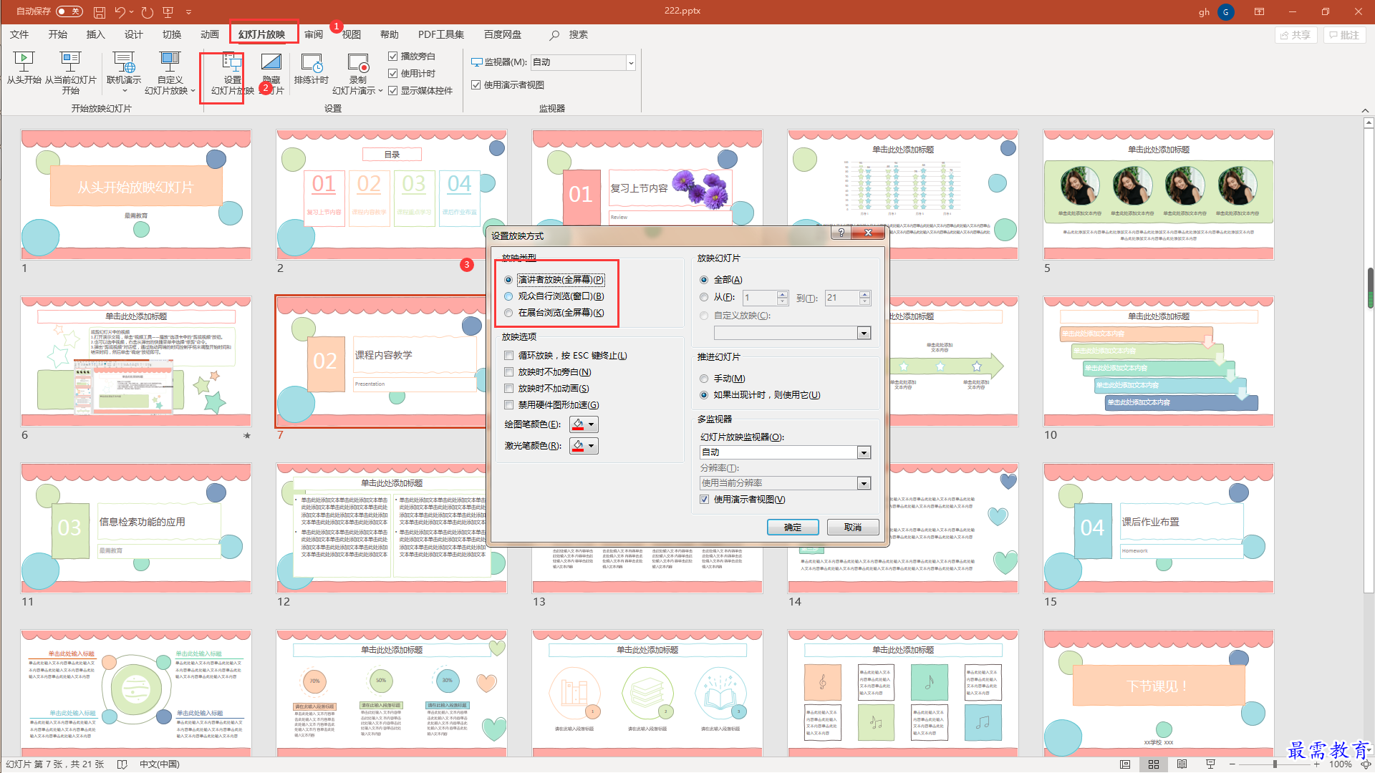The image size is (1375, 773).
Task: Check 循环放映,按 ESC 键终止
Action: point(508,356)
